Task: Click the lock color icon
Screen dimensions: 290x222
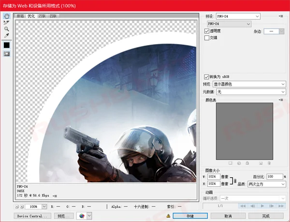Action: click(x=247, y=163)
